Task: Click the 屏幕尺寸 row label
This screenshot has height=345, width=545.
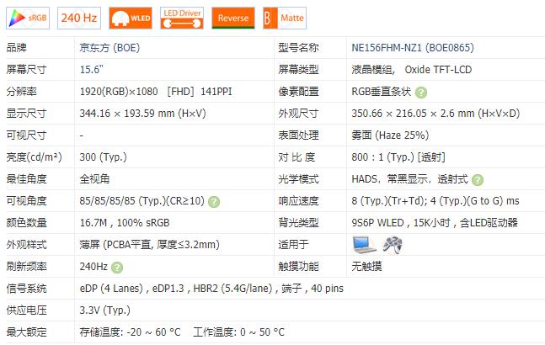Action: pos(26,69)
